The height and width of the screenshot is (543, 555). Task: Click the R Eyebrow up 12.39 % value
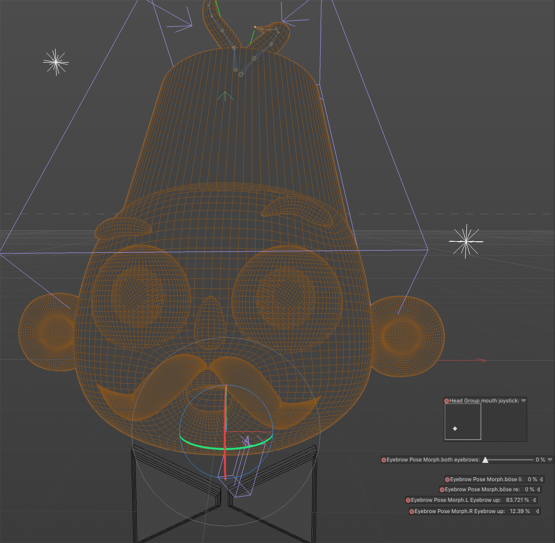tap(520, 511)
